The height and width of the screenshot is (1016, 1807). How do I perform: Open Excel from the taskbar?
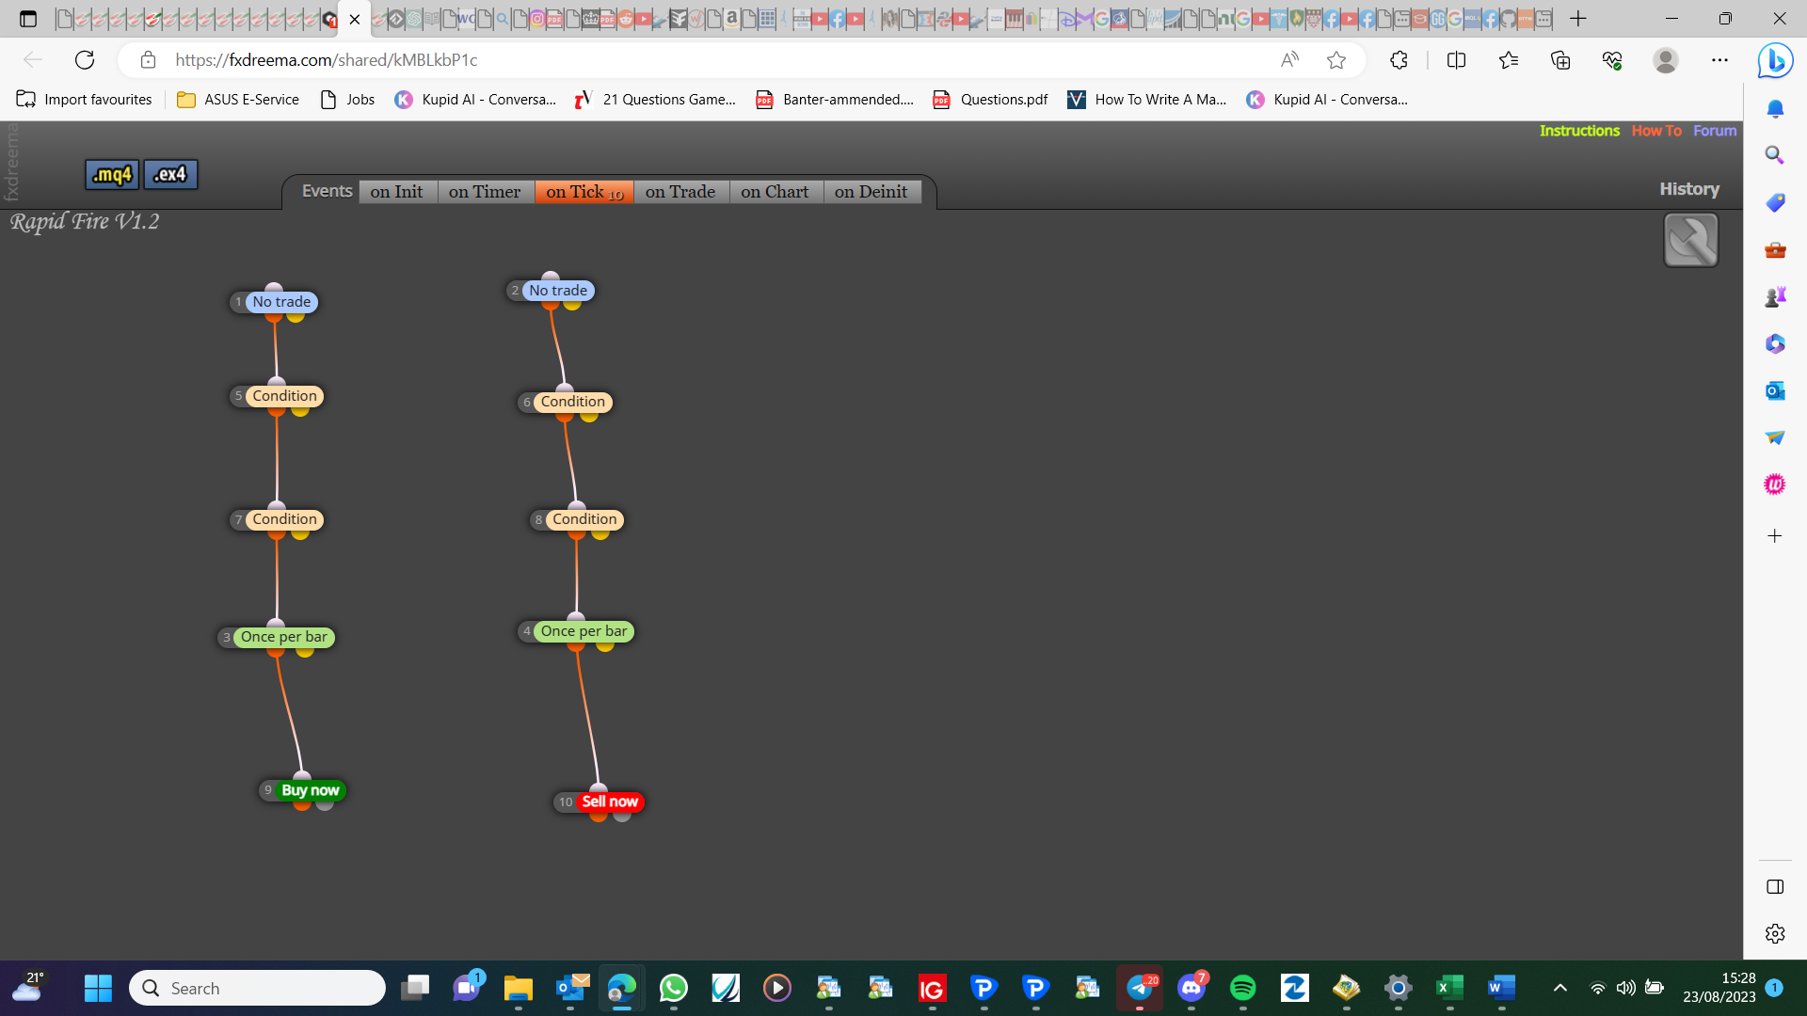(1449, 988)
